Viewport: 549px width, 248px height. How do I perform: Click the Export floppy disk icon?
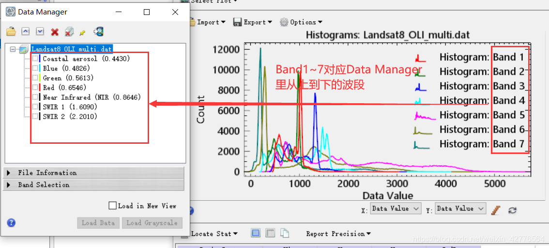(237, 22)
